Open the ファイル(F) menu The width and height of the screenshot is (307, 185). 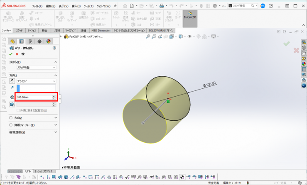(37, 6)
